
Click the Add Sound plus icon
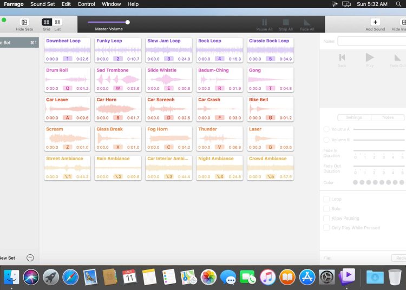375,22
